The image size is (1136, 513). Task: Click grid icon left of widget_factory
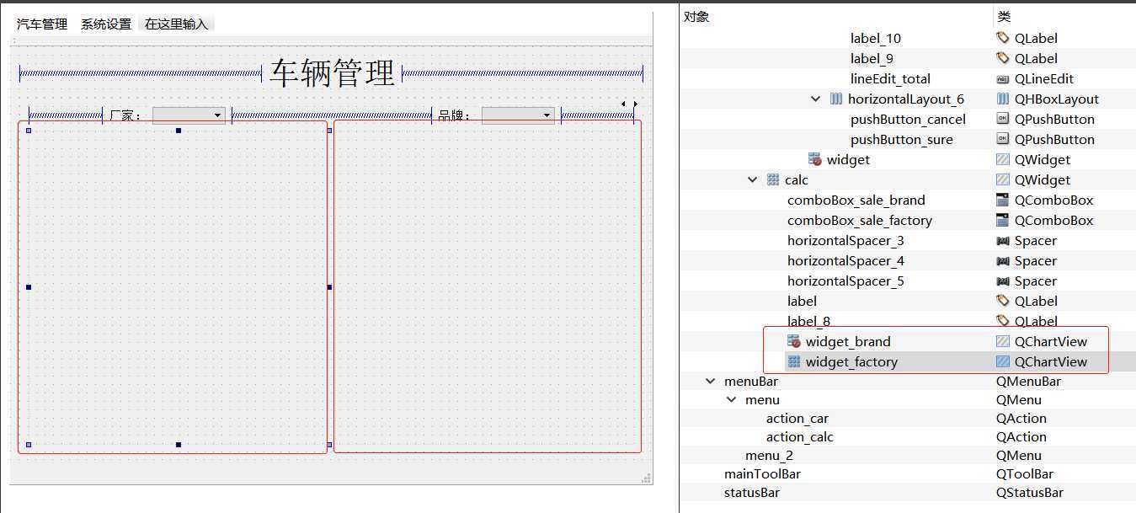[x=793, y=361]
